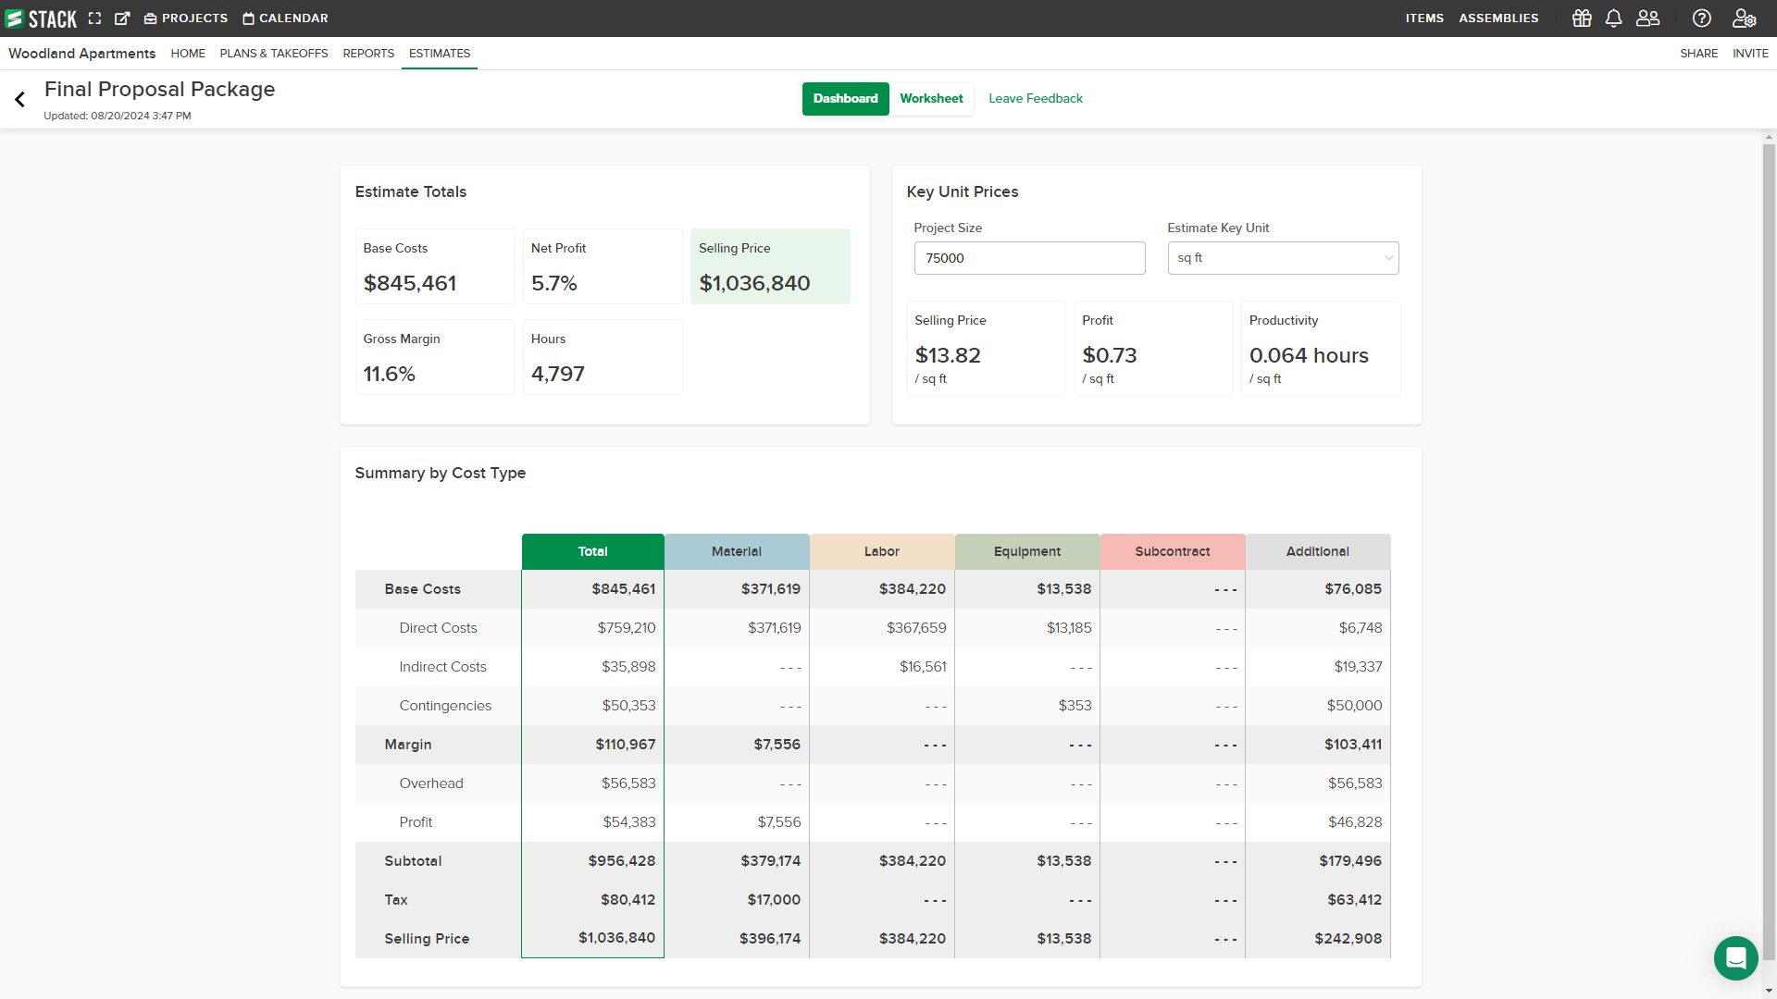Open account settings icon in top bar

pyautogui.click(x=1745, y=18)
